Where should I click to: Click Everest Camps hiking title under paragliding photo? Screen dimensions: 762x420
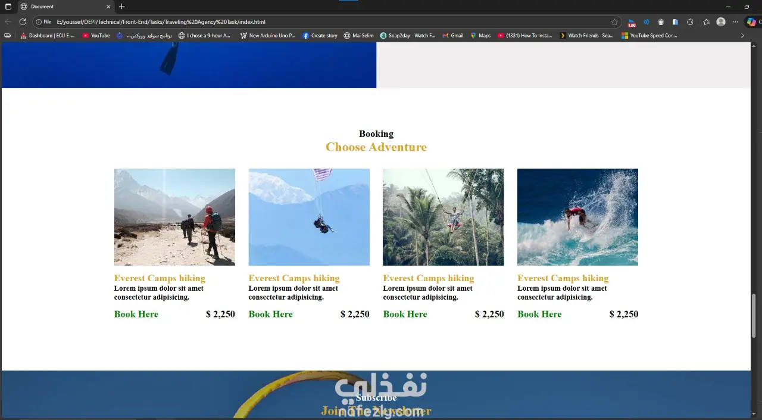point(294,278)
